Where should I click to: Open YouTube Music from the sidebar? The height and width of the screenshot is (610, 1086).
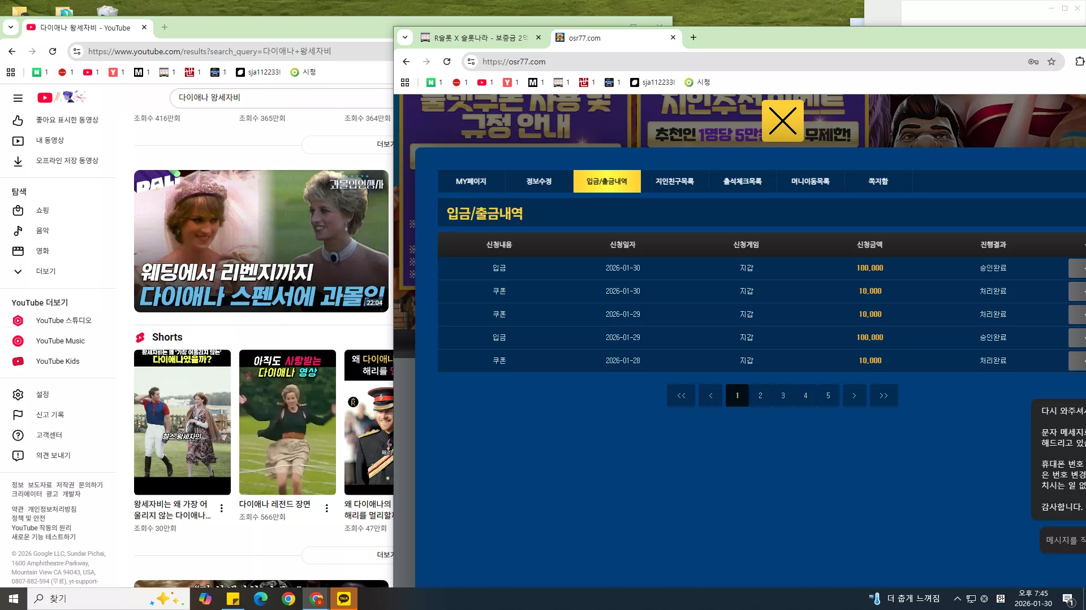[x=59, y=341]
